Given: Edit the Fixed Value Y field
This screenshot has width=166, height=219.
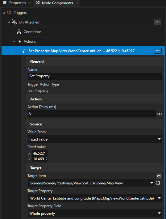Looking at the screenshot, I should (40, 159).
